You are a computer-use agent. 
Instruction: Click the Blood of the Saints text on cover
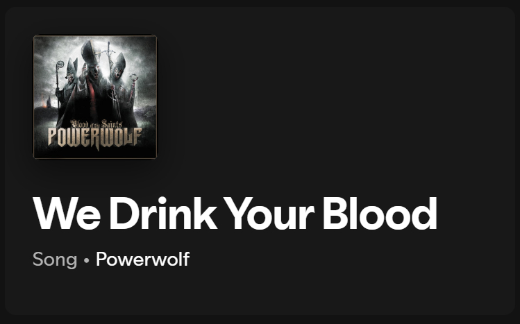[x=97, y=124]
